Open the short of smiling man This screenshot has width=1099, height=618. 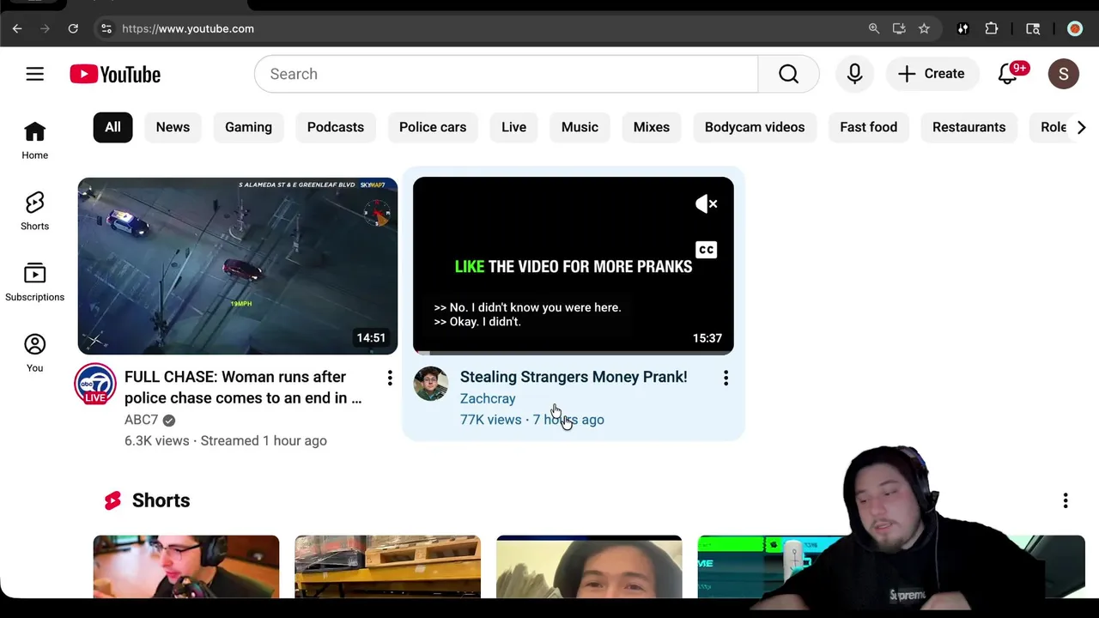(x=589, y=566)
